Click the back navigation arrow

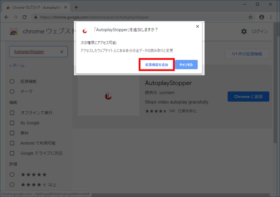[x=7, y=17]
